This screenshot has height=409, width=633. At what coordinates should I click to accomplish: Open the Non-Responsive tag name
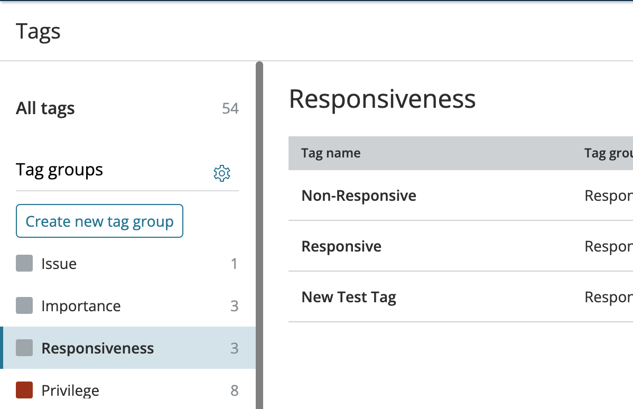click(x=359, y=196)
